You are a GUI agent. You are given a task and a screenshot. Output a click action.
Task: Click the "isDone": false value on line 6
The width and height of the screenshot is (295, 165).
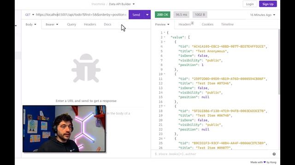[202, 56]
